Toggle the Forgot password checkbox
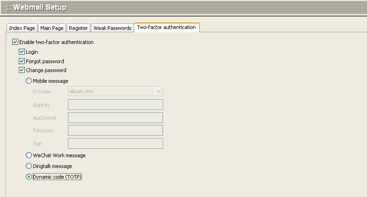 tap(22, 61)
